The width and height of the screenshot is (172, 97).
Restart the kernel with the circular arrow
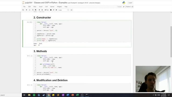(x=53, y=10)
